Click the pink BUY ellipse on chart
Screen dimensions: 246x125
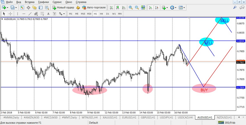click(x=204, y=89)
